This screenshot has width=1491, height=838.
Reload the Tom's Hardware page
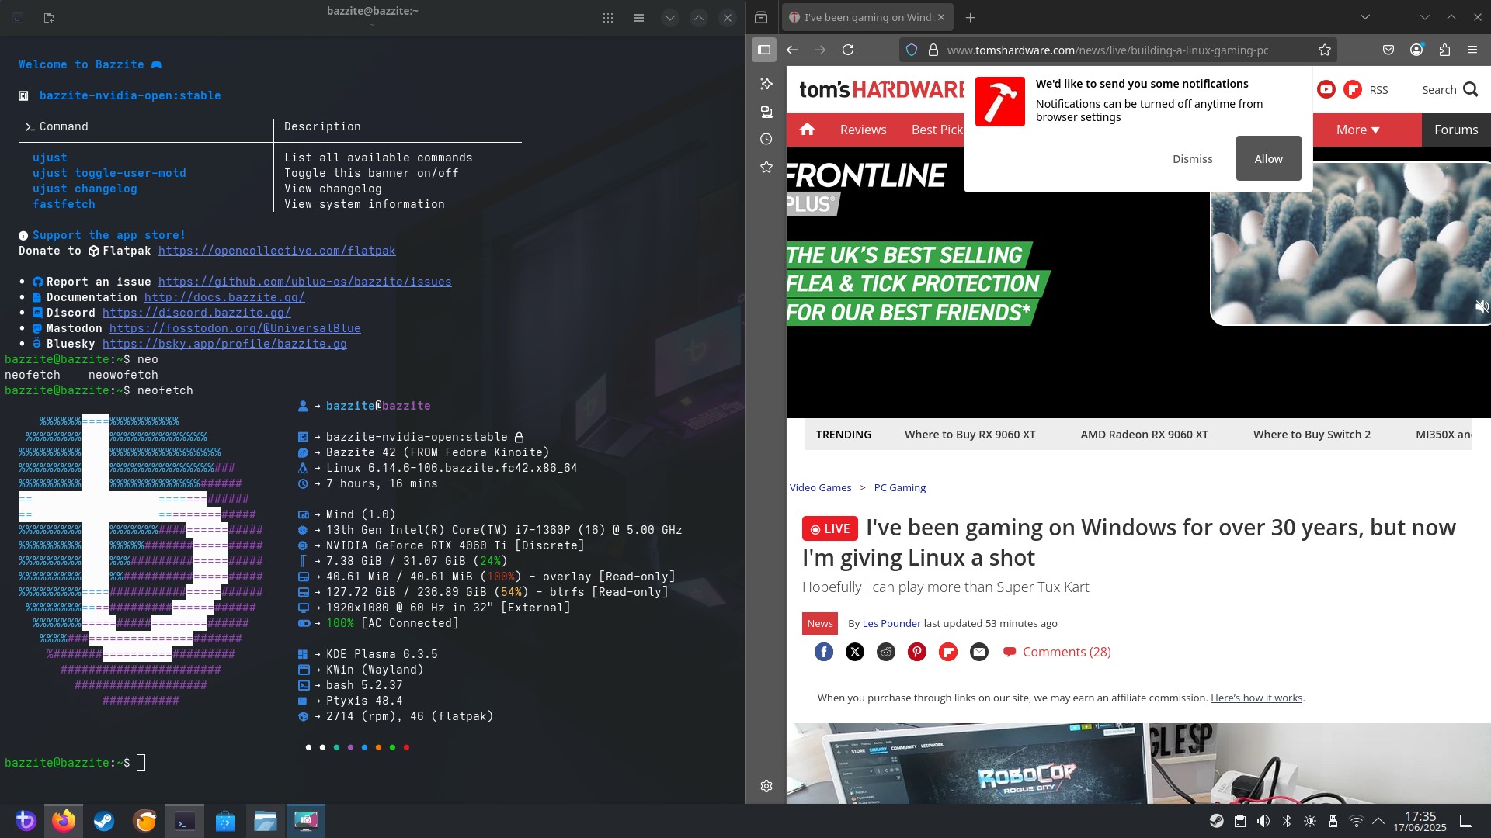pos(848,50)
